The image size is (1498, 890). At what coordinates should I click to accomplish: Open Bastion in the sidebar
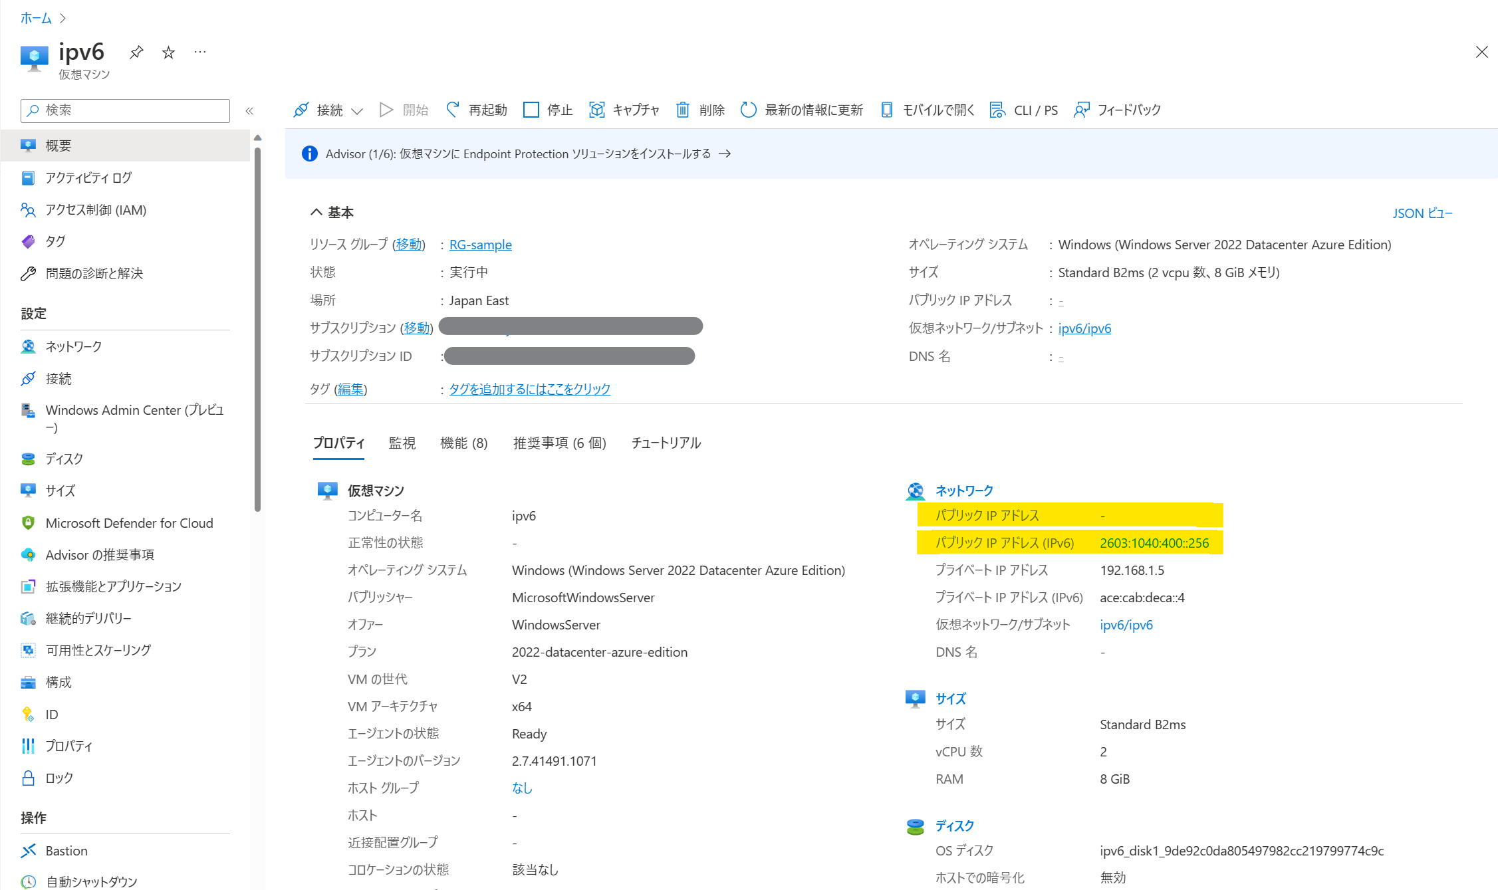66,851
